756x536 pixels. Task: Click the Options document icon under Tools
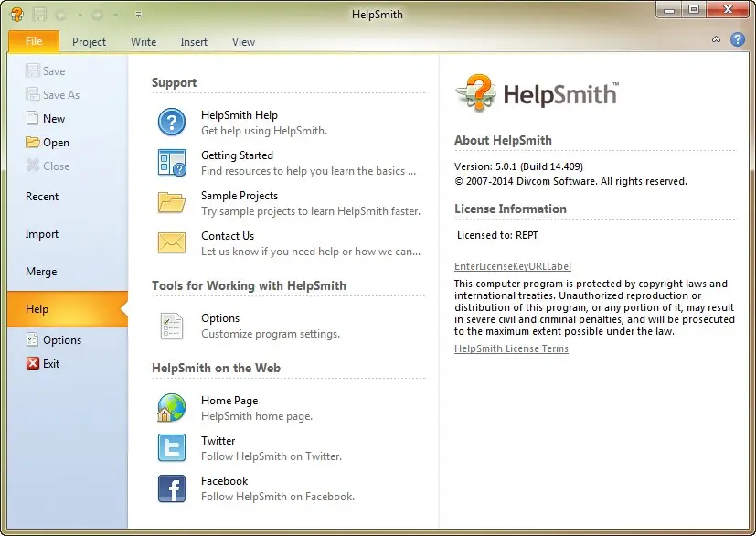coord(172,326)
